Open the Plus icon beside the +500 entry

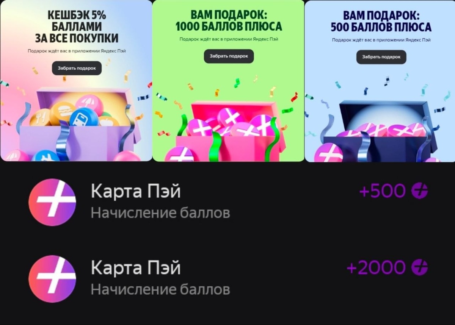click(x=52, y=202)
